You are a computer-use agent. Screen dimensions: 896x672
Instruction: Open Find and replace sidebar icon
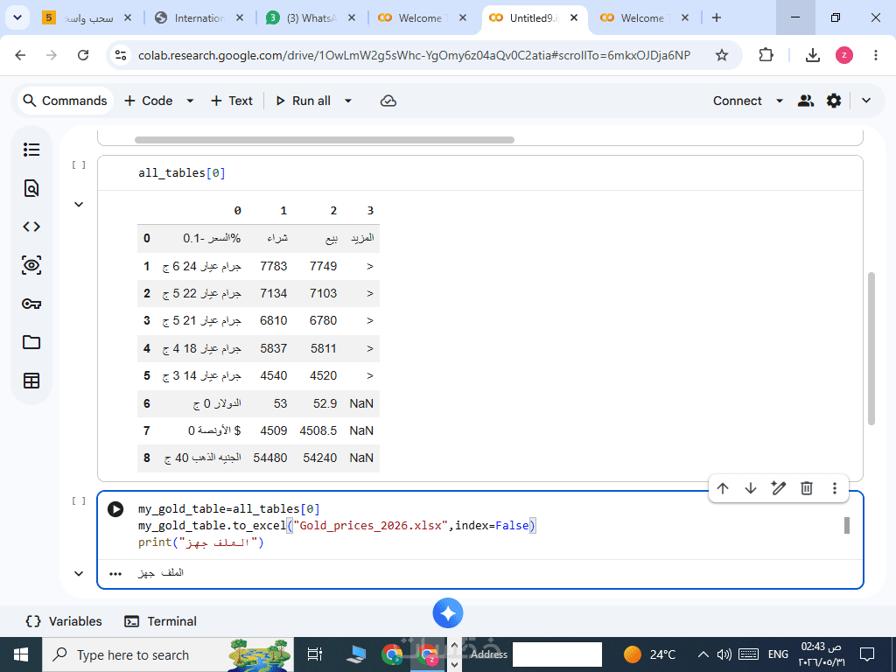tap(31, 188)
